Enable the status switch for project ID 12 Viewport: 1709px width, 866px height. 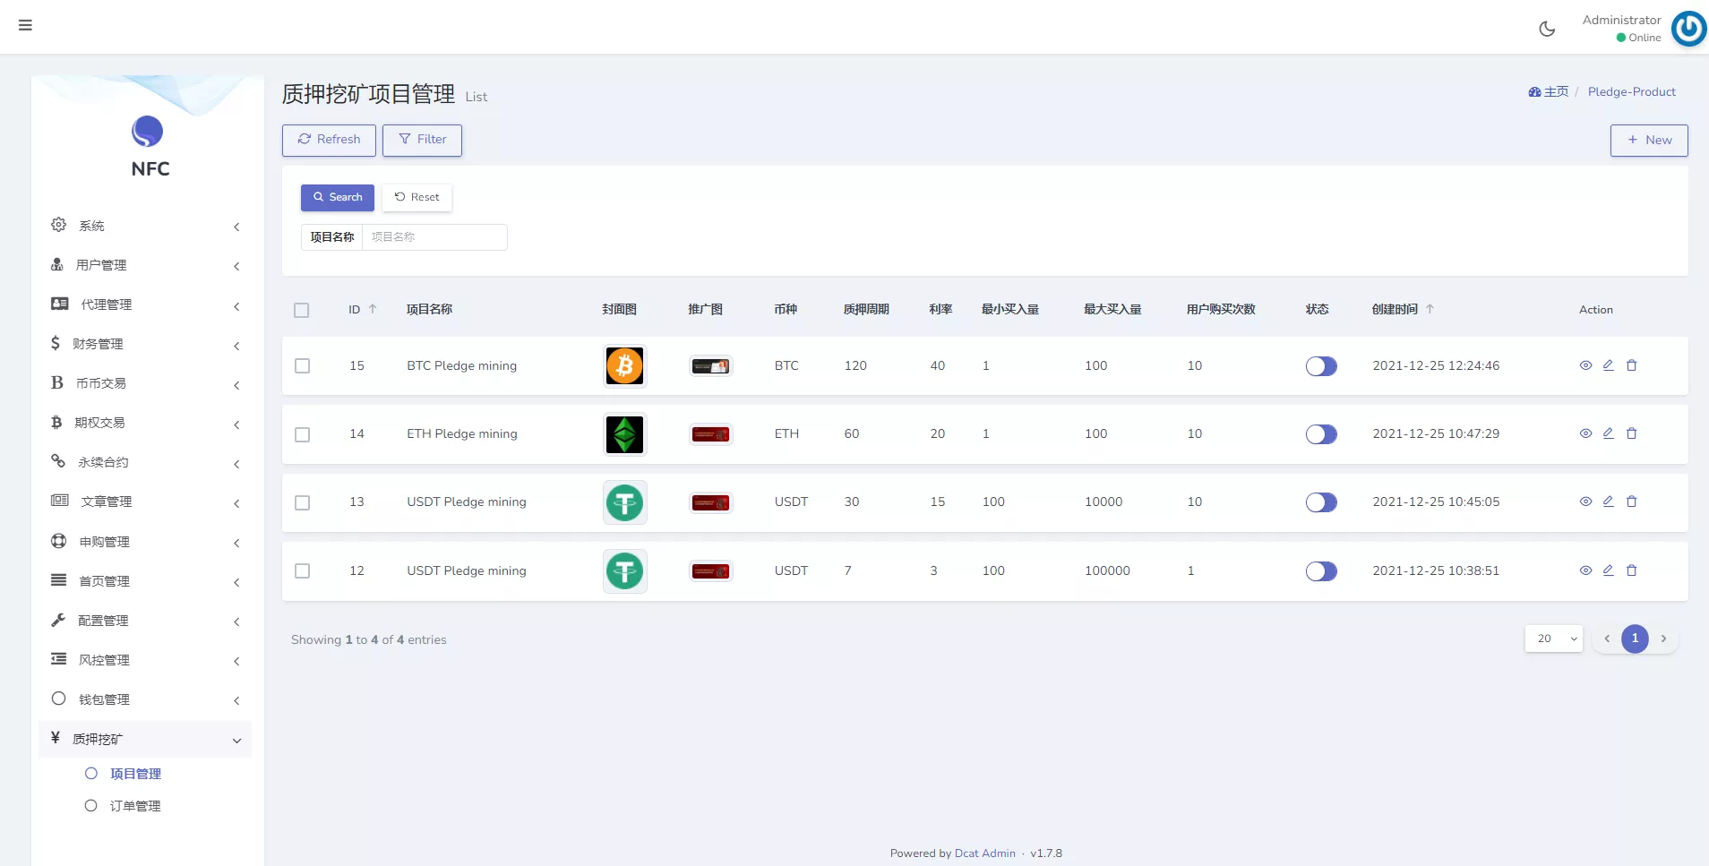click(1322, 570)
